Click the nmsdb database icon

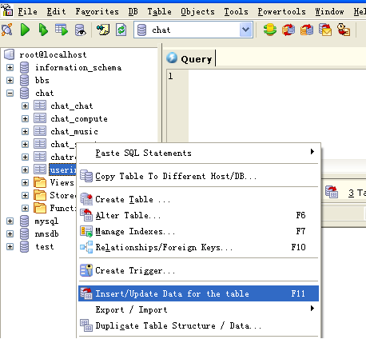tap(24, 233)
